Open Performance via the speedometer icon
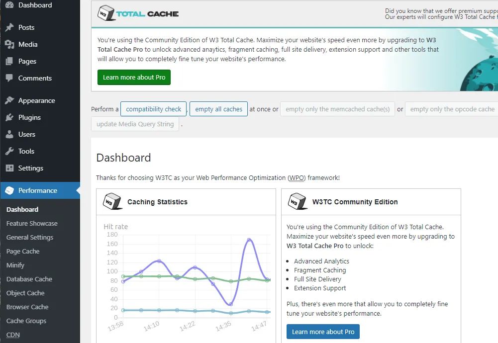 [9, 190]
